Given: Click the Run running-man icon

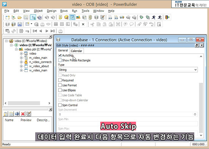Looking at the screenshot, I should click(x=154, y=18).
